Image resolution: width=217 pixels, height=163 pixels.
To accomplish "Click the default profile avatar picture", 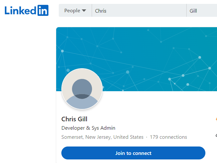I will [82, 89].
